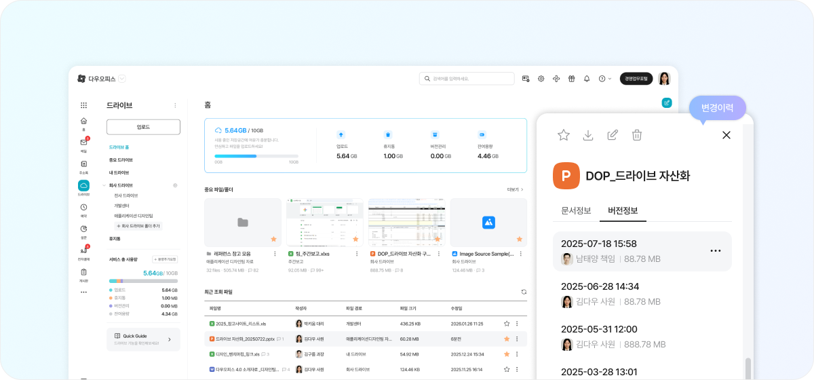Click the 더보기 link in important files

click(x=515, y=189)
